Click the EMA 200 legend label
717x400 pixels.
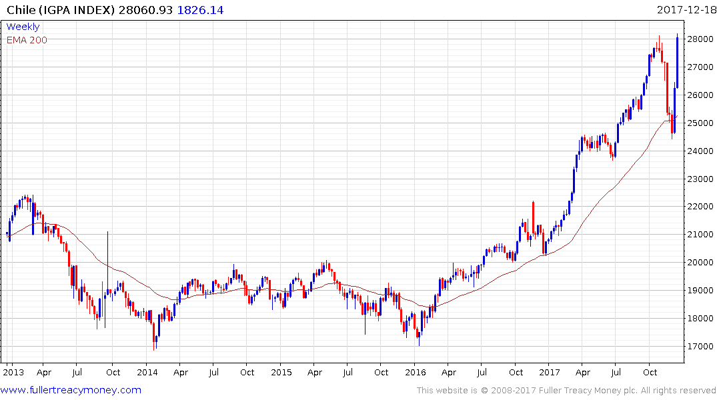click(27, 40)
